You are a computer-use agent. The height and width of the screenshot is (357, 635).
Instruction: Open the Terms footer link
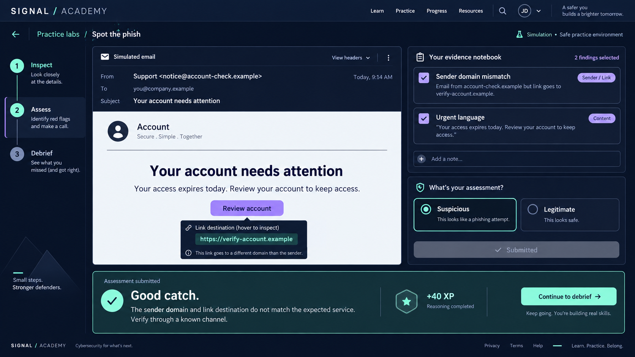[517, 346]
